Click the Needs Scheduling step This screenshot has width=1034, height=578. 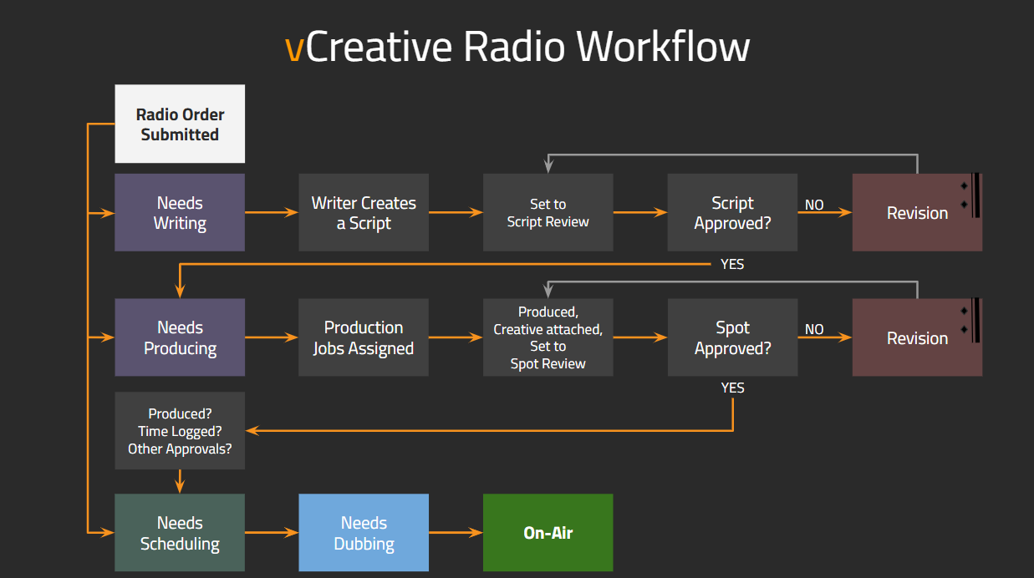tap(180, 533)
